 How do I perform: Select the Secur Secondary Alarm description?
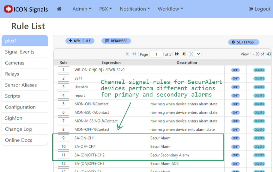(170, 155)
